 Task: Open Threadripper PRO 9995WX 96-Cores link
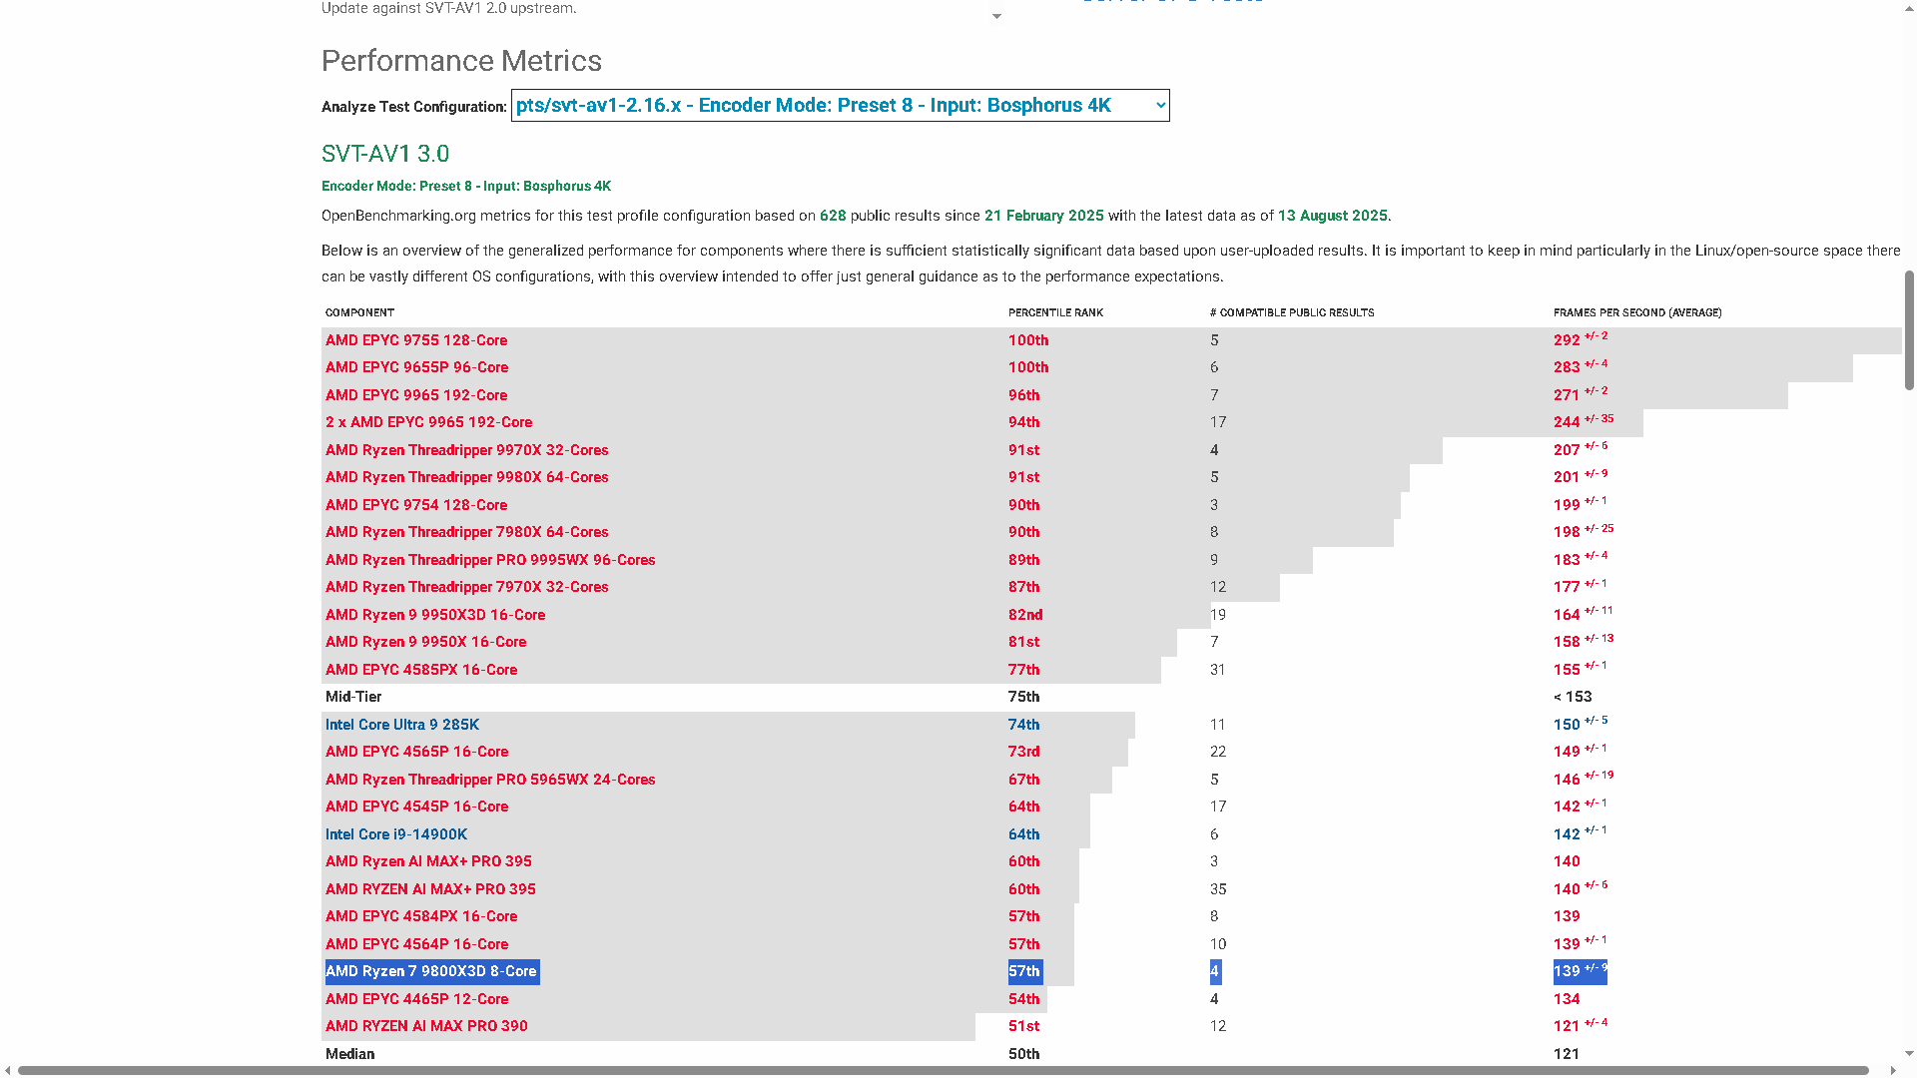coord(490,560)
